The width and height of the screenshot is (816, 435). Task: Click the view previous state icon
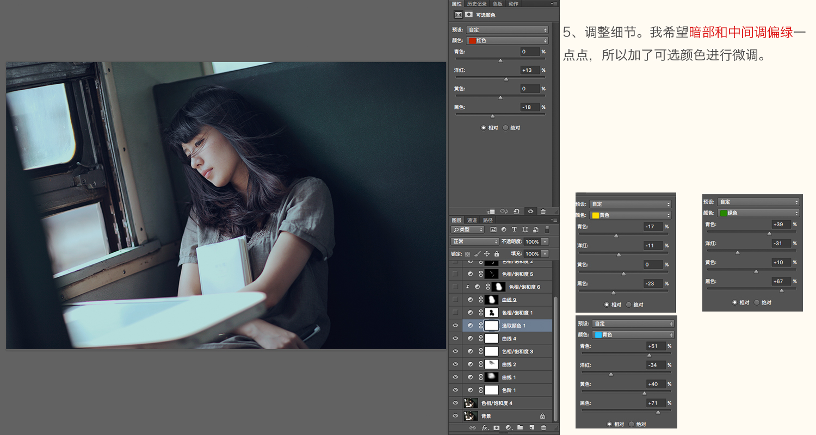pos(504,211)
